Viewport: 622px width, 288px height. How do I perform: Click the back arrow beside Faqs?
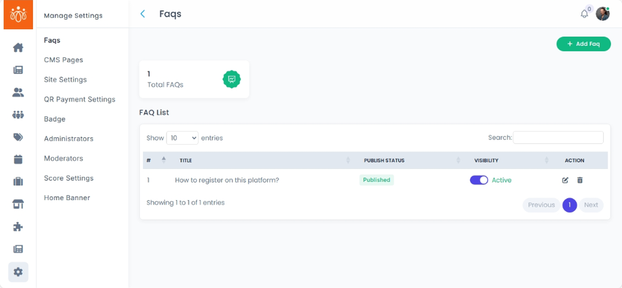(x=143, y=14)
